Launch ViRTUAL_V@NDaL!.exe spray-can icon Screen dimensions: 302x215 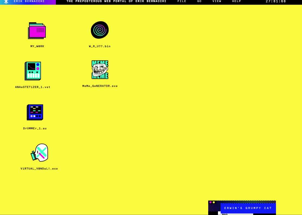click(x=40, y=152)
